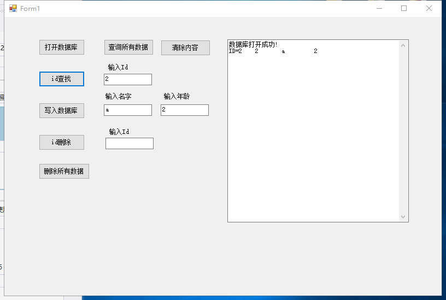This screenshot has width=446, height=300.
Task: Click the output scrollbar up arrow
Action: coord(403,45)
